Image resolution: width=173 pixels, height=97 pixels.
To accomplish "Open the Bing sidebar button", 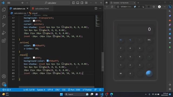I will (170, 7).
